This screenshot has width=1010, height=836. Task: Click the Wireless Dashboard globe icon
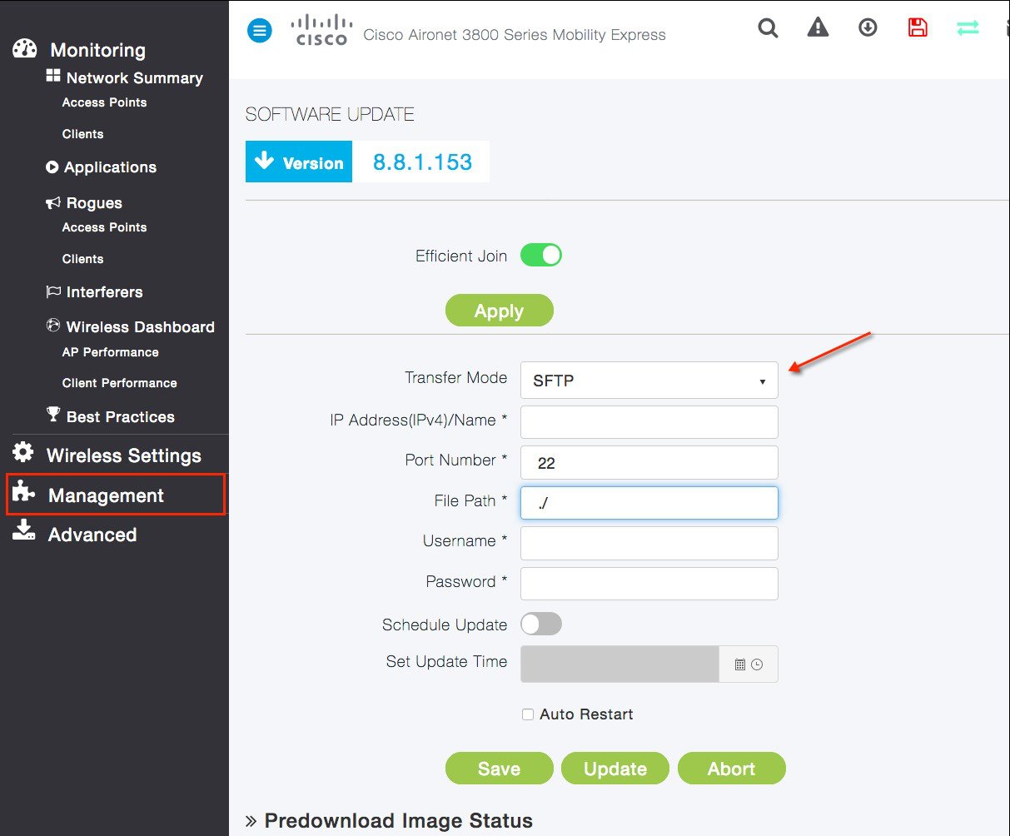pos(53,326)
